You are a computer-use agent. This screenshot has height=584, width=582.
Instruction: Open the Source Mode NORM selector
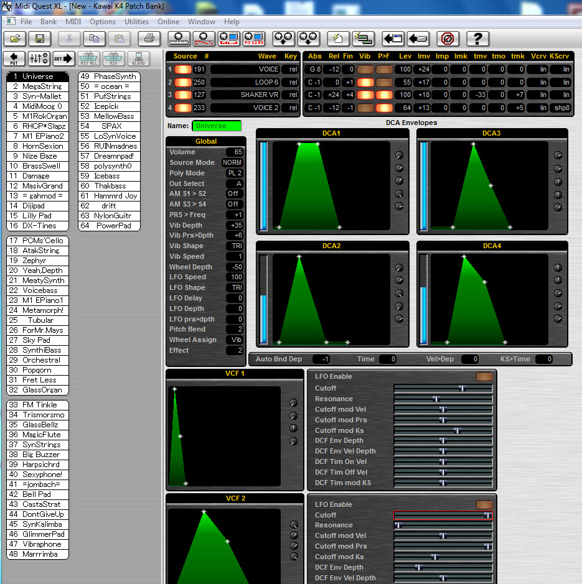click(x=232, y=163)
